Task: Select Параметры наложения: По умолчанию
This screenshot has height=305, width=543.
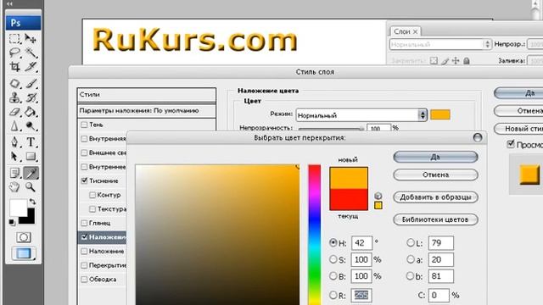Action: pos(147,111)
